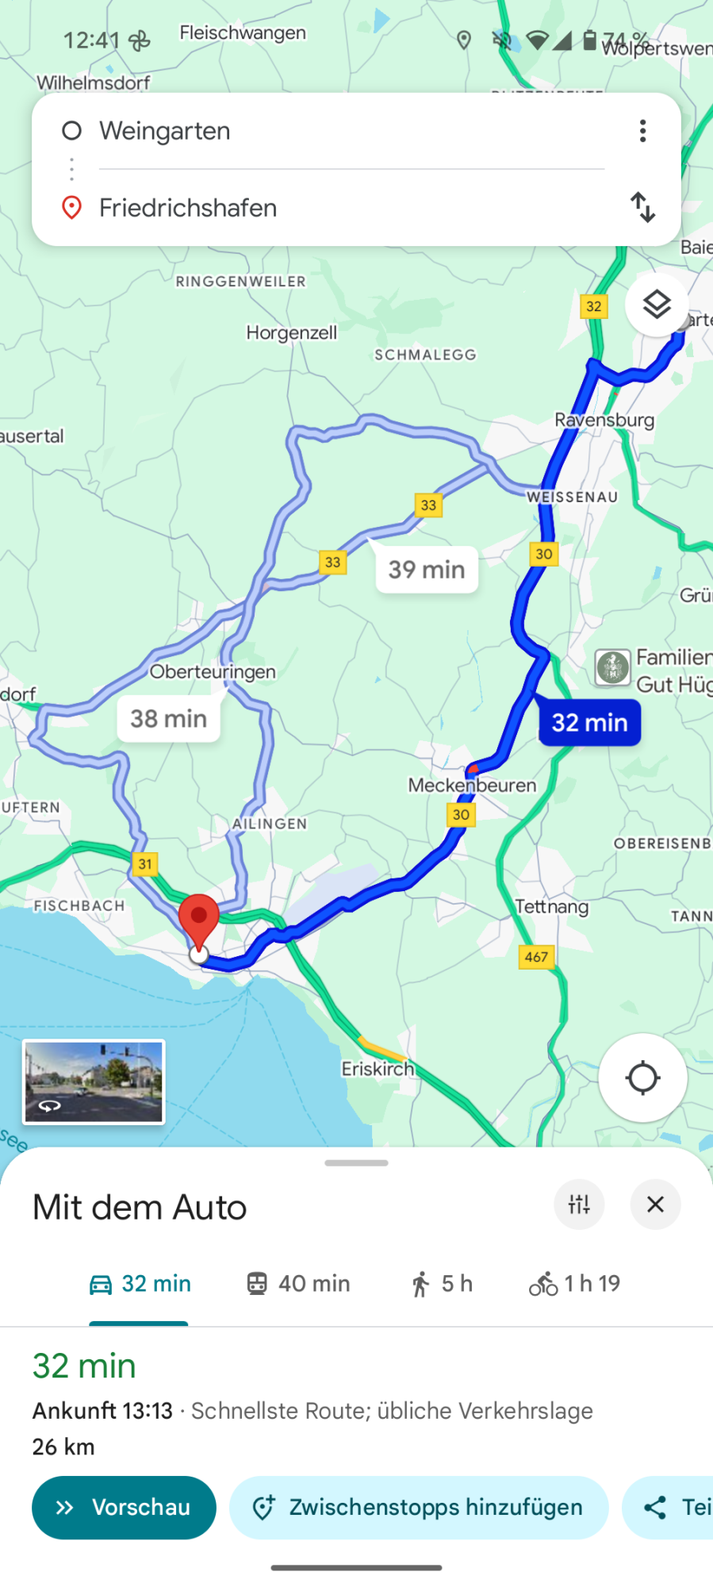This screenshot has height=1587, width=713.
Task: Close the directions panel
Action: 655,1205
